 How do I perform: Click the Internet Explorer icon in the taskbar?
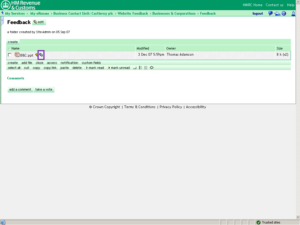pos(3,222)
